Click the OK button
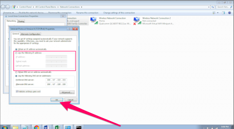This screenshot has height=129, width=234. (57, 100)
